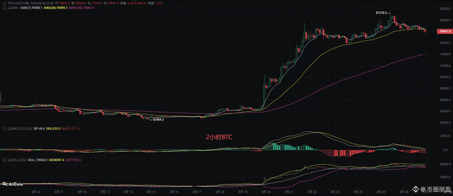Screen dimensions: 453x196
Task: Click the 8月 26 date on time axis
Action: pyautogui.click(x=404, y=192)
